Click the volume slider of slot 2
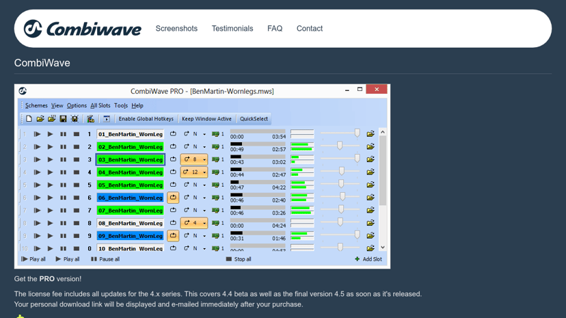Viewport: 566px width, 318px height. click(340, 146)
